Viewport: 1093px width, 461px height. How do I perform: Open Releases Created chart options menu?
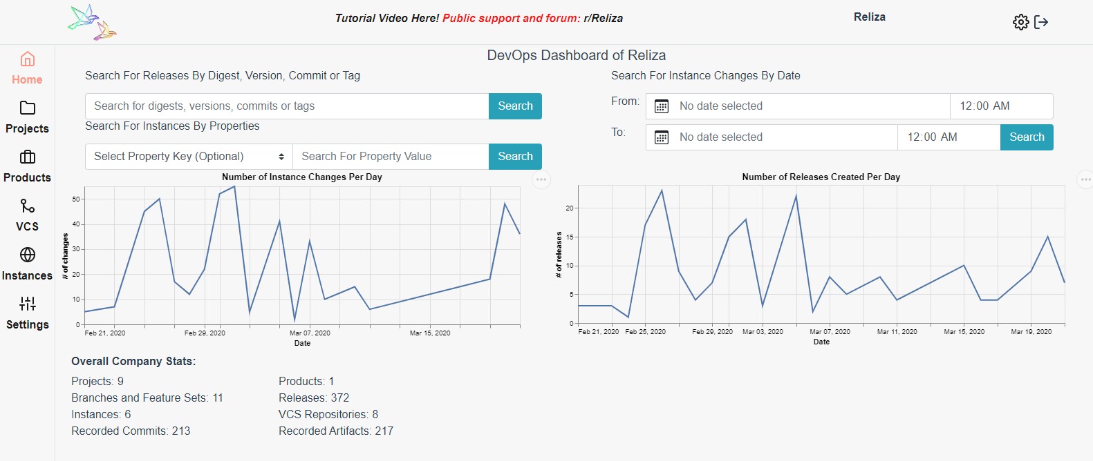(1085, 179)
